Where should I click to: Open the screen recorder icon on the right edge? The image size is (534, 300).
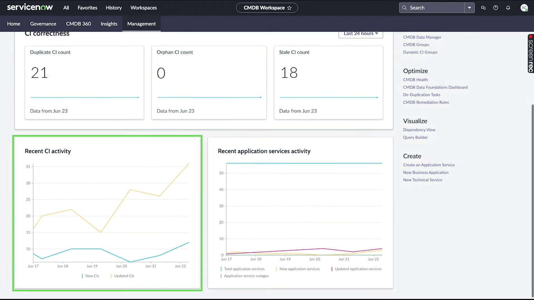pos(530,54)
